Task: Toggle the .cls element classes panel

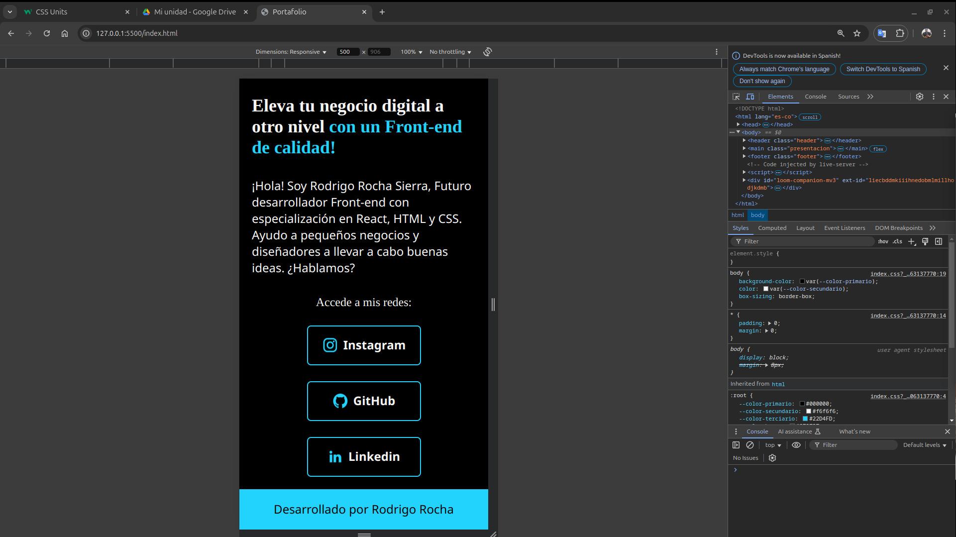Action: click(x=897, y=241)
